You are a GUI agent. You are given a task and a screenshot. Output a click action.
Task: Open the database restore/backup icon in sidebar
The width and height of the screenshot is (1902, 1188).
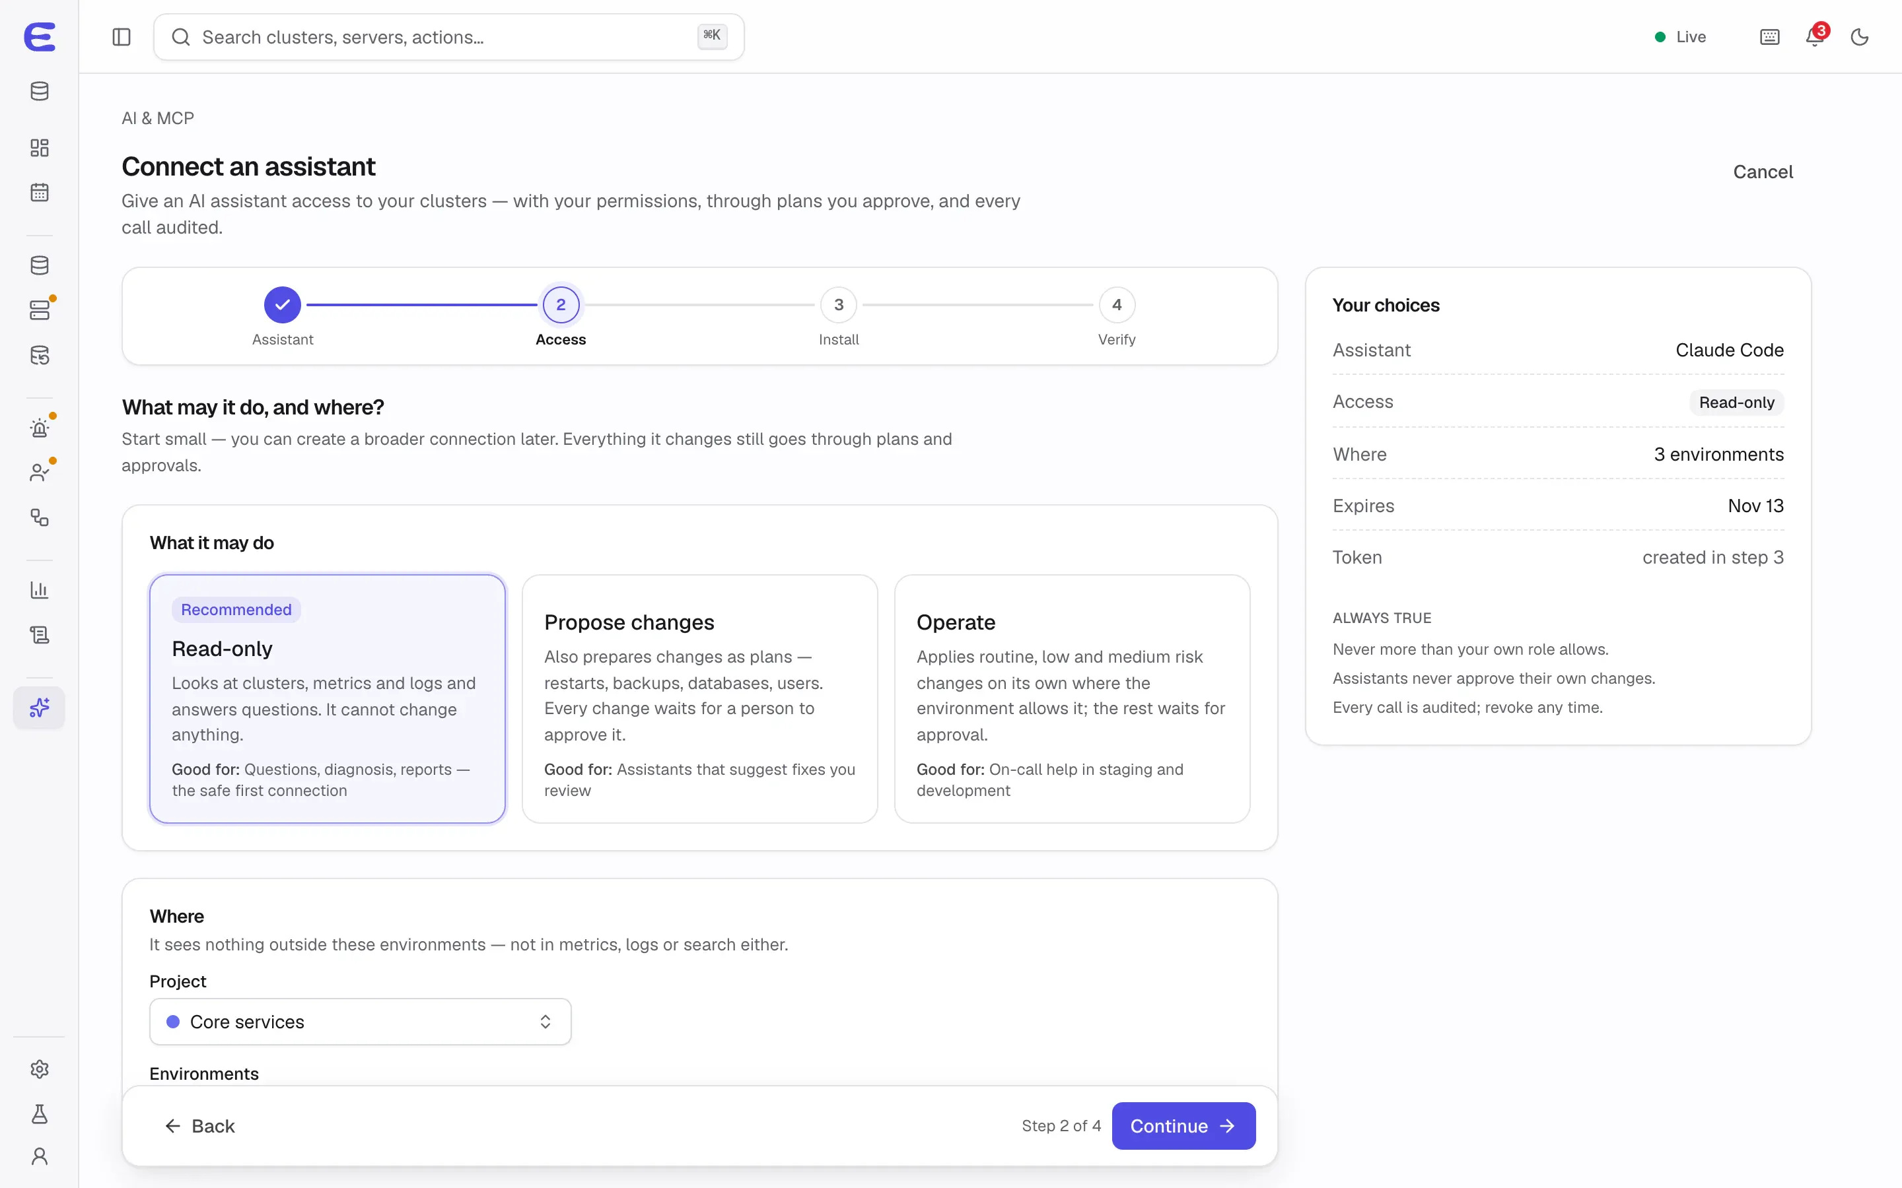[40, 355]
